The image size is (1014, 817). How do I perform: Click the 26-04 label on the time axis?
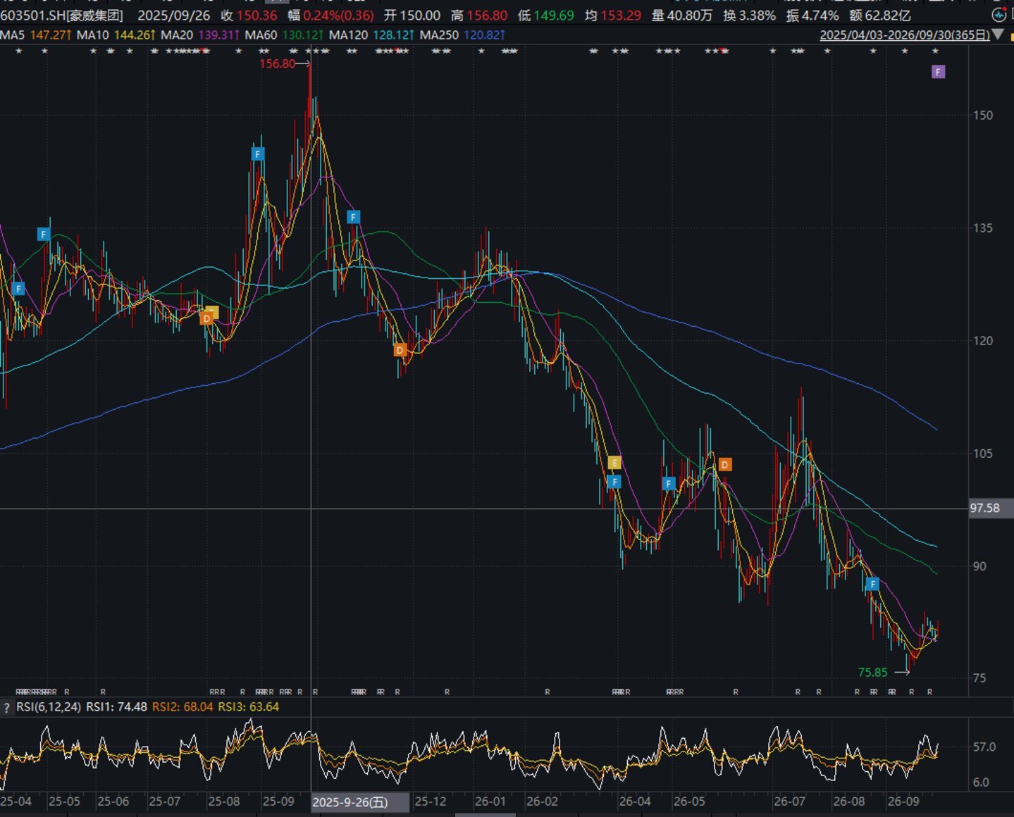click(635, 802)
